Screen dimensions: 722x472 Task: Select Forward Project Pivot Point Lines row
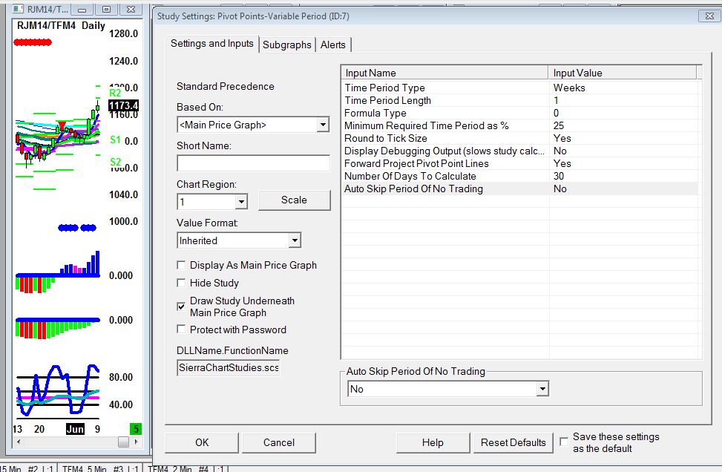(x=520, y=163)
